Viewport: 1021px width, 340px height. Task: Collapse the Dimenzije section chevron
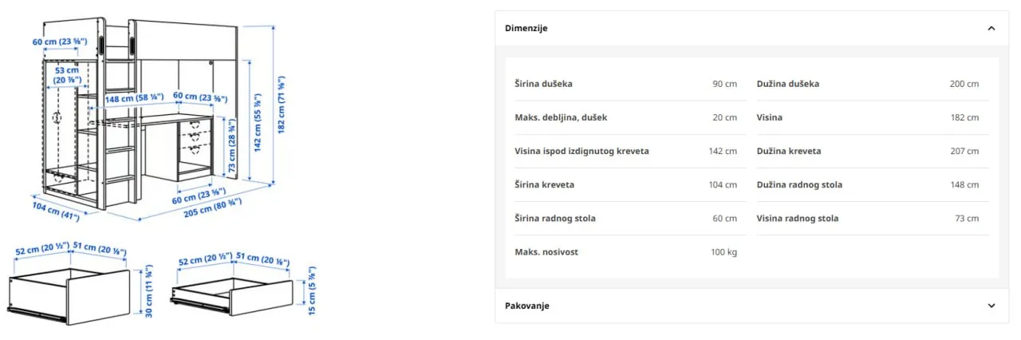click(x=991, y=28)
